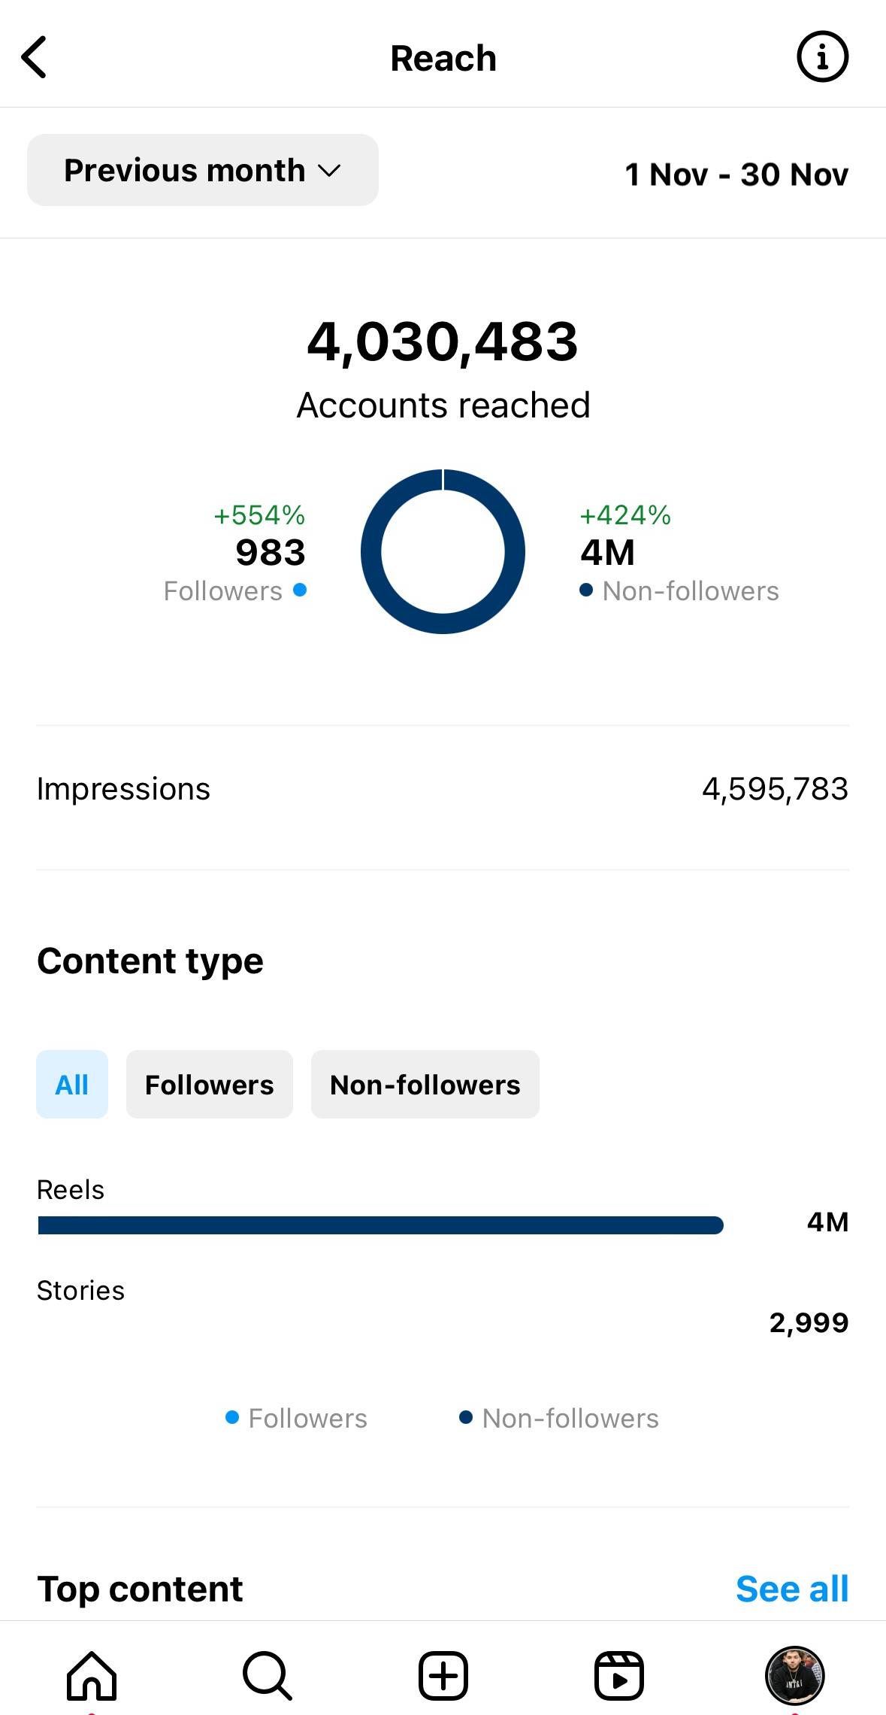Tap the Stories reach row
Screen dimensions: 886x1715
tap(443, 1307)
